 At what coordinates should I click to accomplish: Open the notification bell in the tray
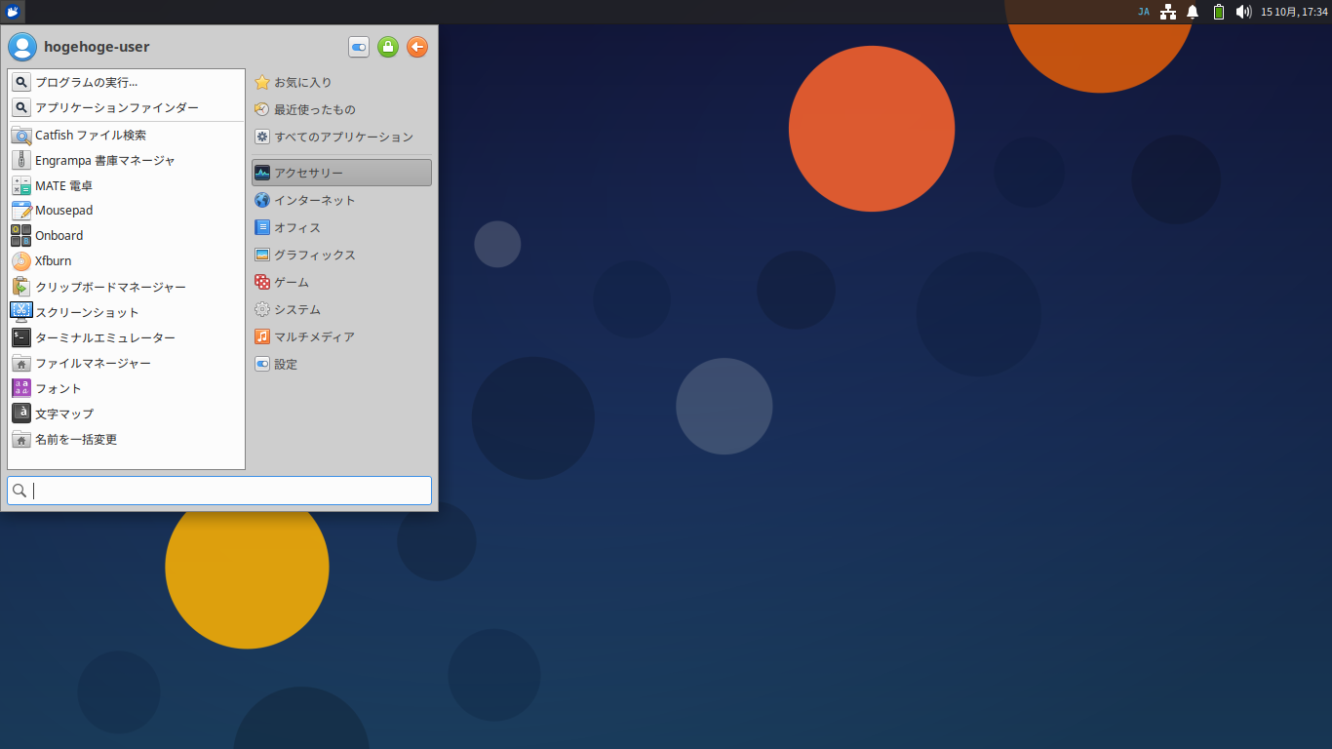pos(1192,12)
